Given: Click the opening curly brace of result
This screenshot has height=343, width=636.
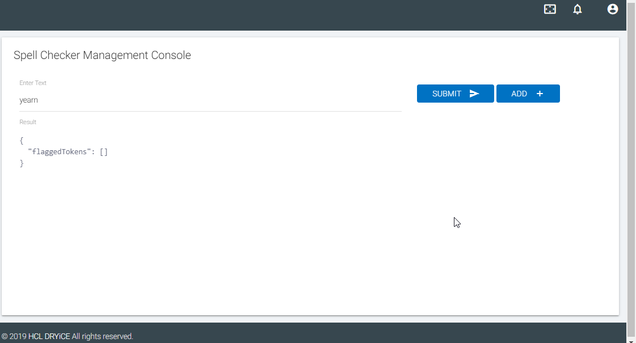Looking at the screenshot, I should coord(22,140).
